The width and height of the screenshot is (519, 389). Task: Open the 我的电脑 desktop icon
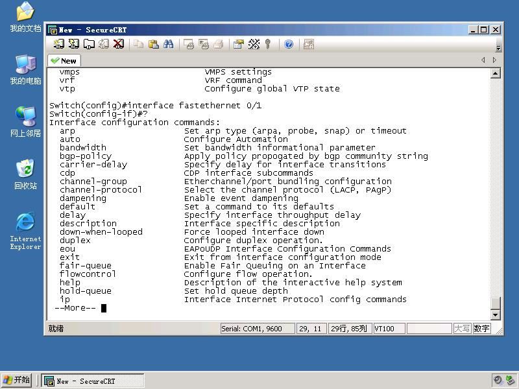pyautogui.click(x=25, y=69)
